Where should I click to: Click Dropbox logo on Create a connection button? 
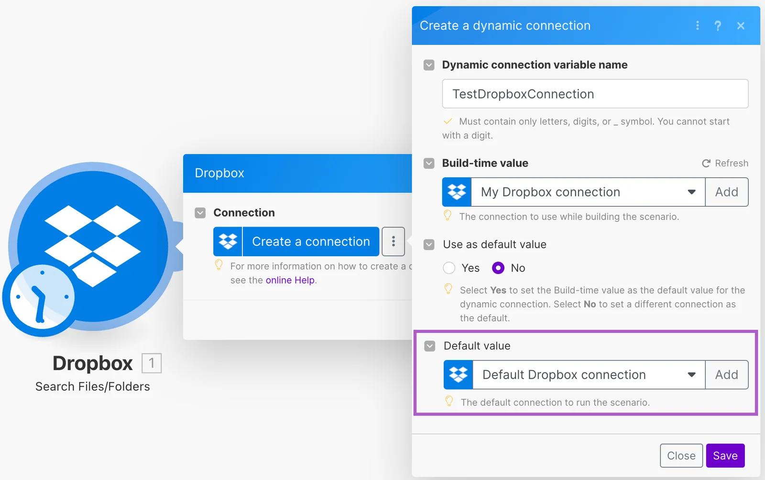pos(228,241)
